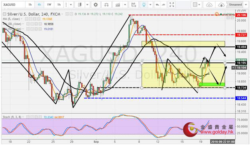Select the 4h timeframe tab
Viewport: 250px width, 145px height.
coord(39,5)
